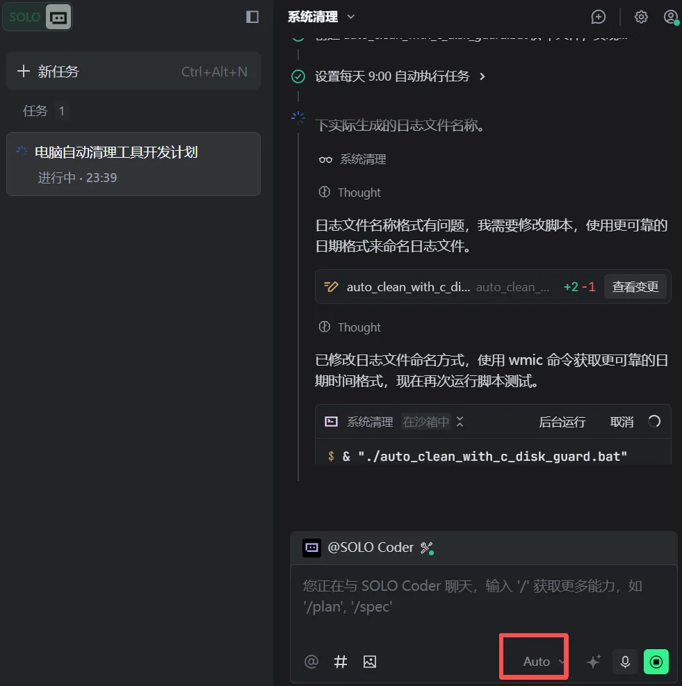Screen dimensions: 682x686
Task: Click 后台运行 to run in background
Action: click(562, 422)
